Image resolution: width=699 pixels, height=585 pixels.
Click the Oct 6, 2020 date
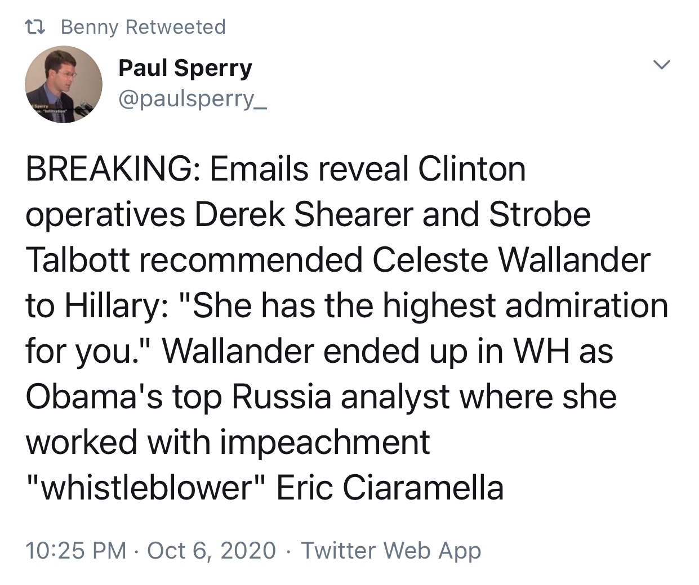tap(211, 550)
